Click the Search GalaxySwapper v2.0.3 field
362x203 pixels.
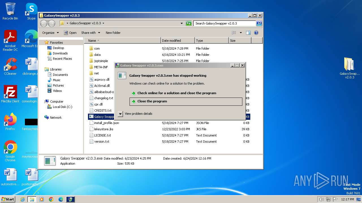[x=225, y=23]
